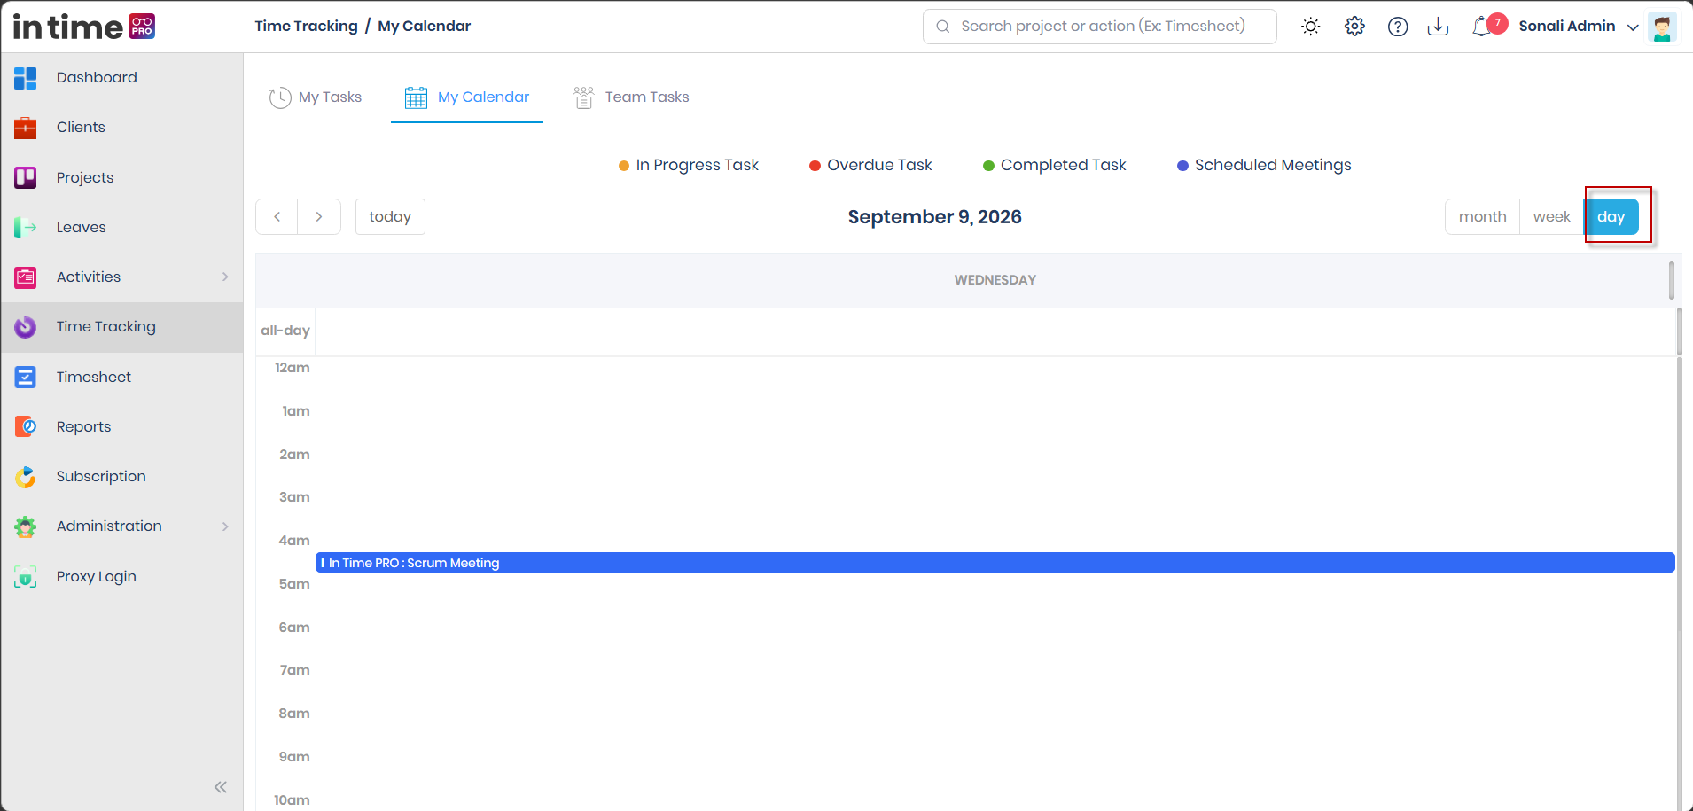Open the Leaves exit icon
The height and width of the screenshot is (811, 1693).
(x=26, y=228)
